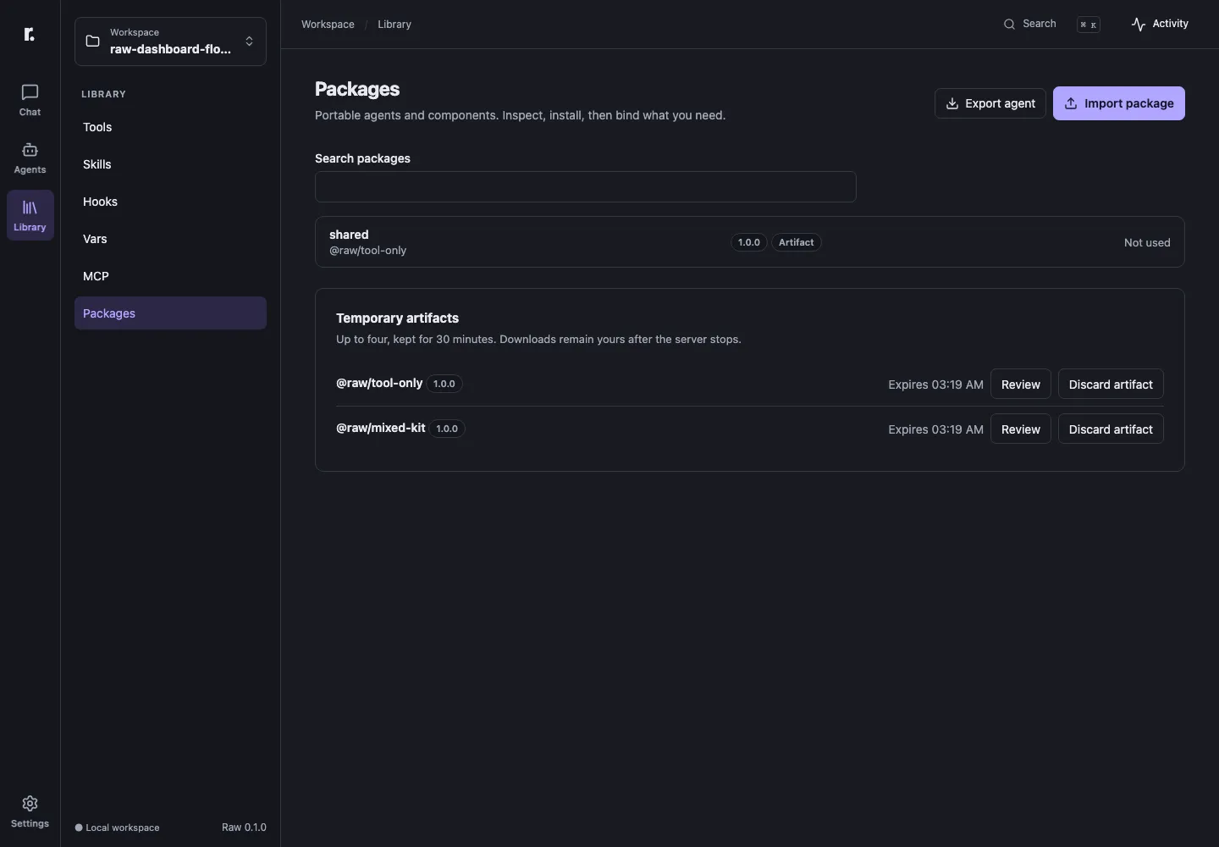The height and width of the screenshot is (847, 1219).
Task: Click the Workspace breadcrumb link
Action: 328,25
